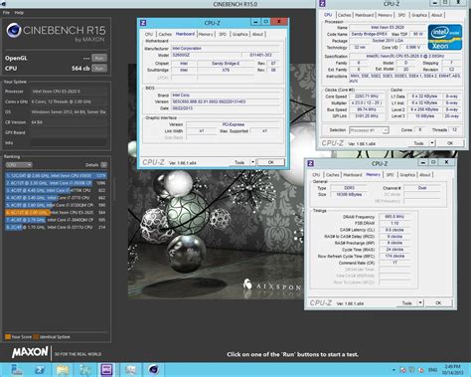
Task: Open About tab in Mainboard CPU-Z window
Action: click(257, 34)
